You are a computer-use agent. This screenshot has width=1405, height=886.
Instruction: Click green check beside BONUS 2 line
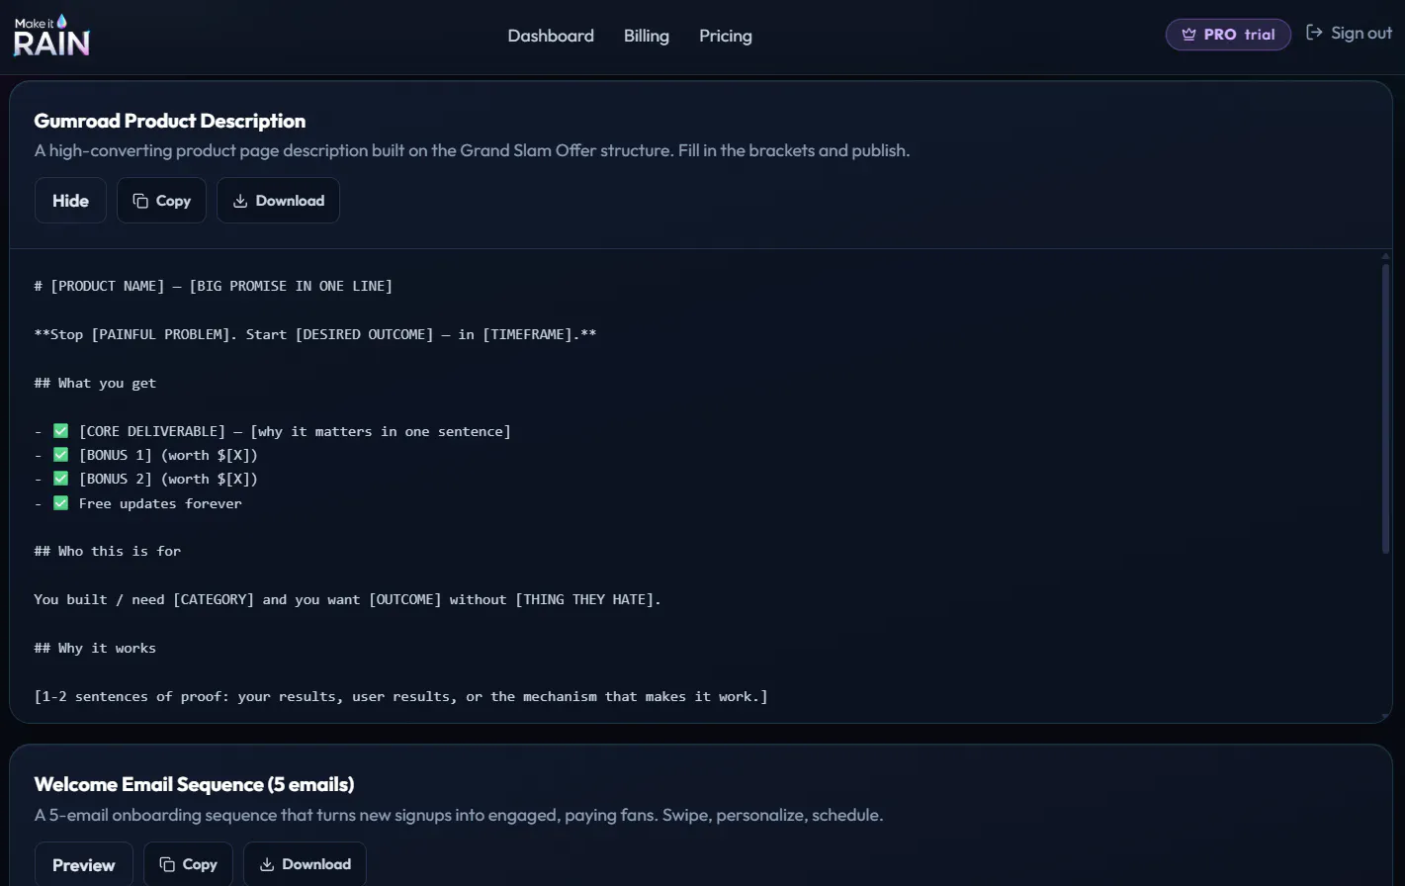click(x=60, y=479)
